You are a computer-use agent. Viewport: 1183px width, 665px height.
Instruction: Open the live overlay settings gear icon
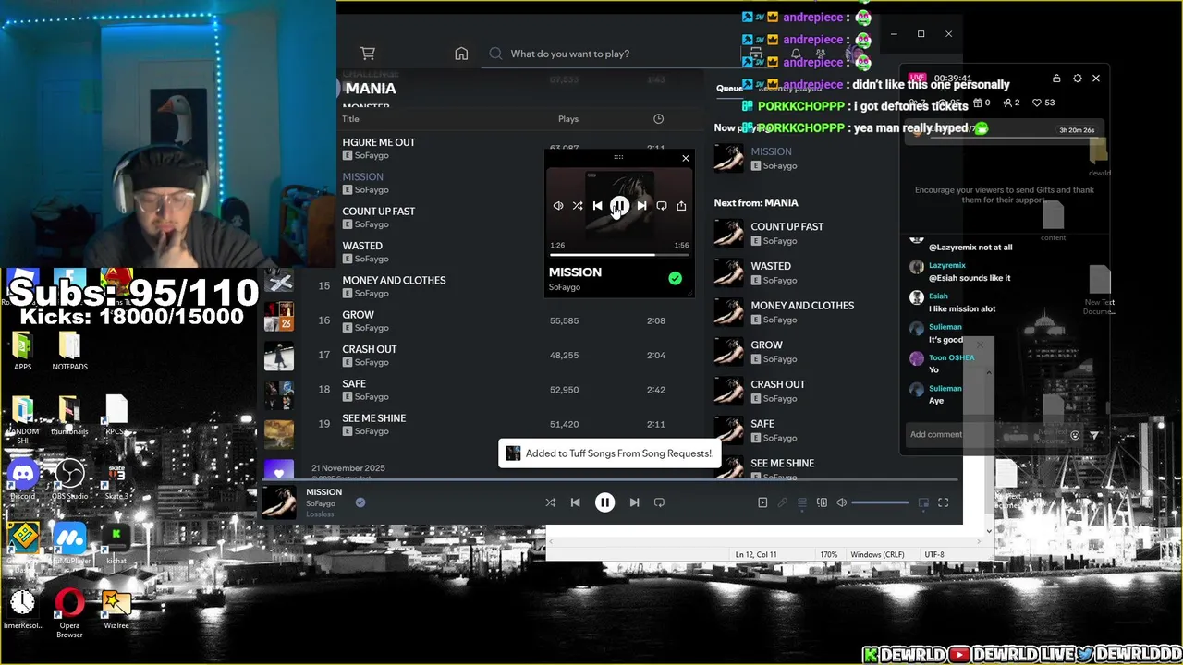(x=1077, y=79)
